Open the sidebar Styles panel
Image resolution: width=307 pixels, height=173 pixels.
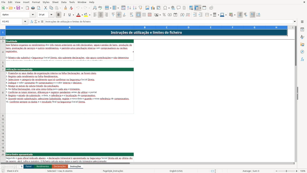coord(302,37)
